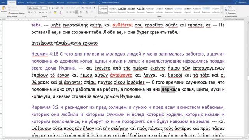Click the red word ἀνθέξεταί in the document
Viewport: 249px width, 140px height.
pos(123,25)
